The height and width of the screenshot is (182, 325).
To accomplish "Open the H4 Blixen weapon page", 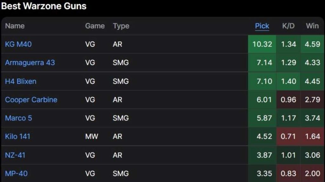I will [21, 81].
